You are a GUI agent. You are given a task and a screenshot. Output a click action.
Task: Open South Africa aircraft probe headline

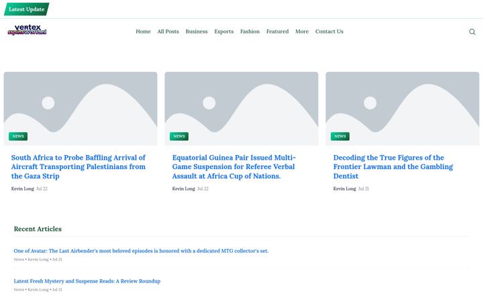(78, 166)
